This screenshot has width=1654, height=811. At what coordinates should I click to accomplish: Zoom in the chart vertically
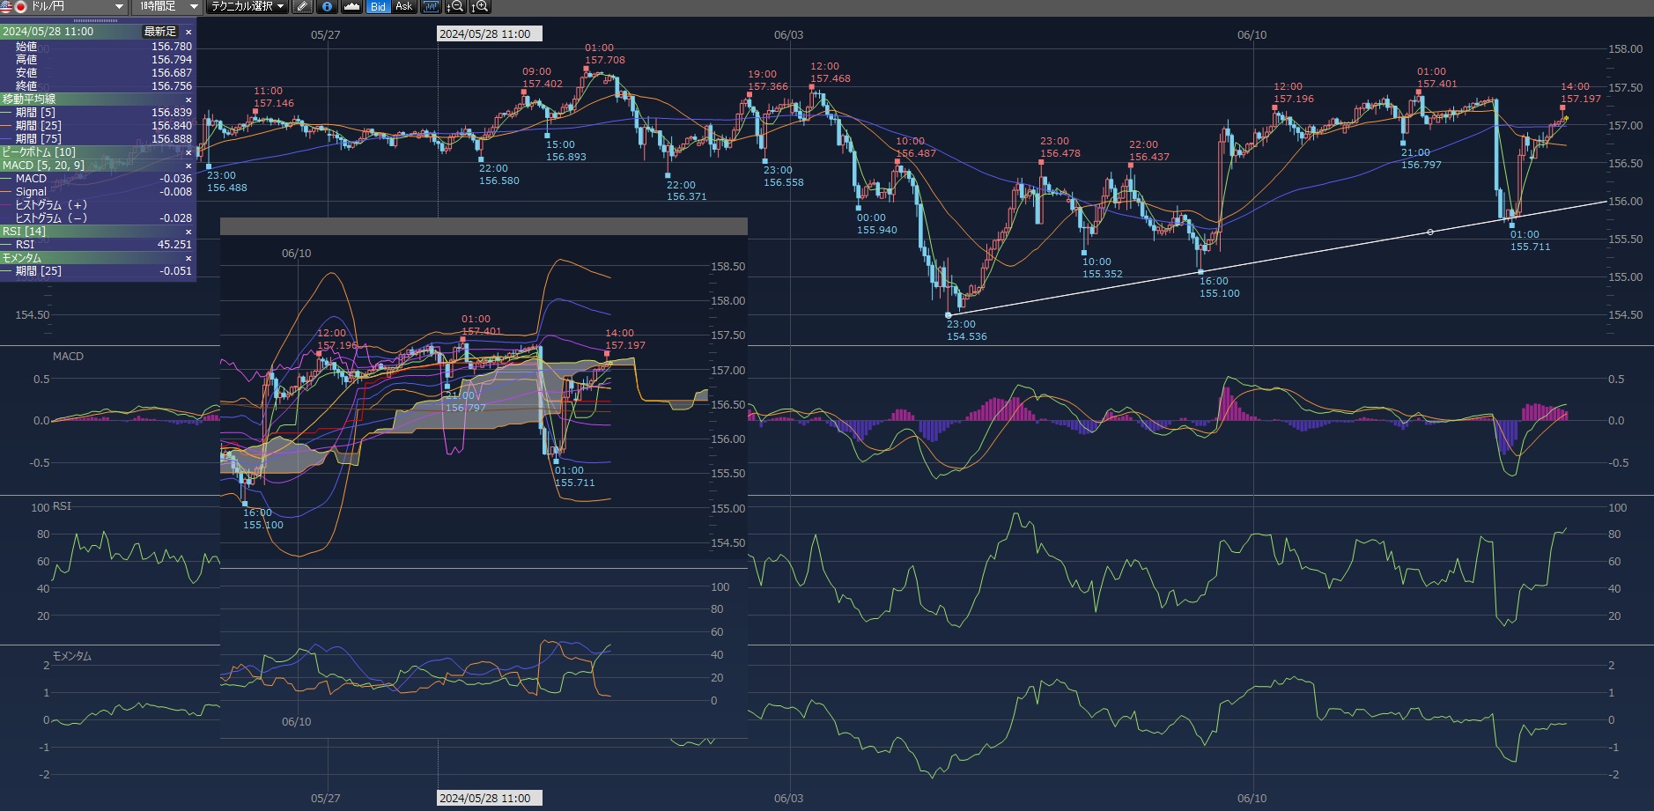tap(479, 7)
